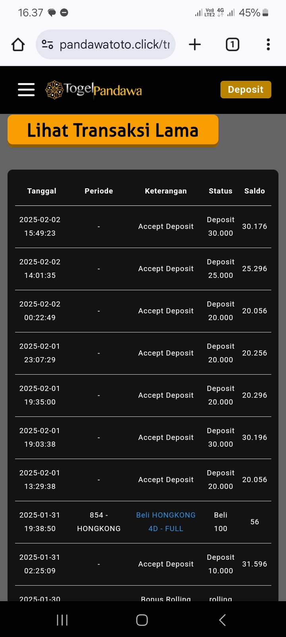Tap the Status column header

point(220,191)
